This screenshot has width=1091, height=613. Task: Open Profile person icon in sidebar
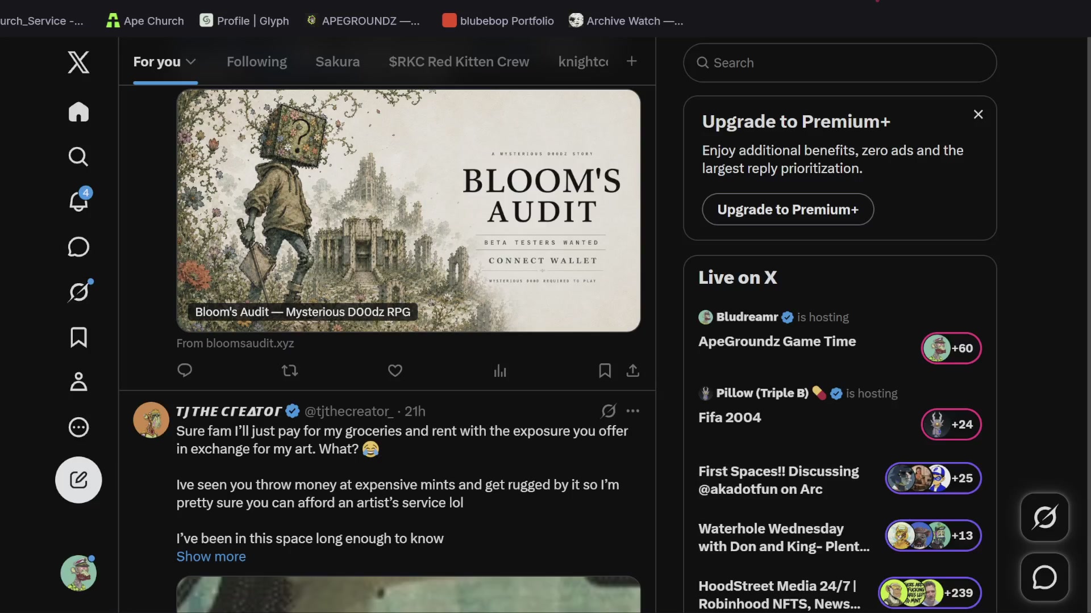tap(78, 382)
